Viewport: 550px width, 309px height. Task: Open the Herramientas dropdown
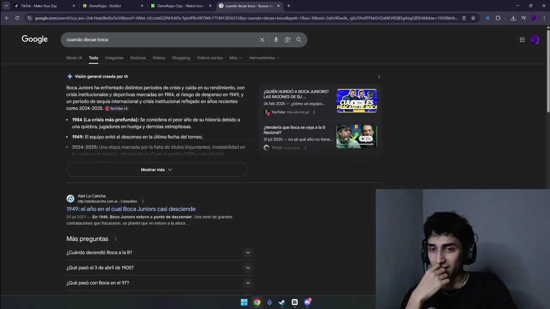(264, 58)
